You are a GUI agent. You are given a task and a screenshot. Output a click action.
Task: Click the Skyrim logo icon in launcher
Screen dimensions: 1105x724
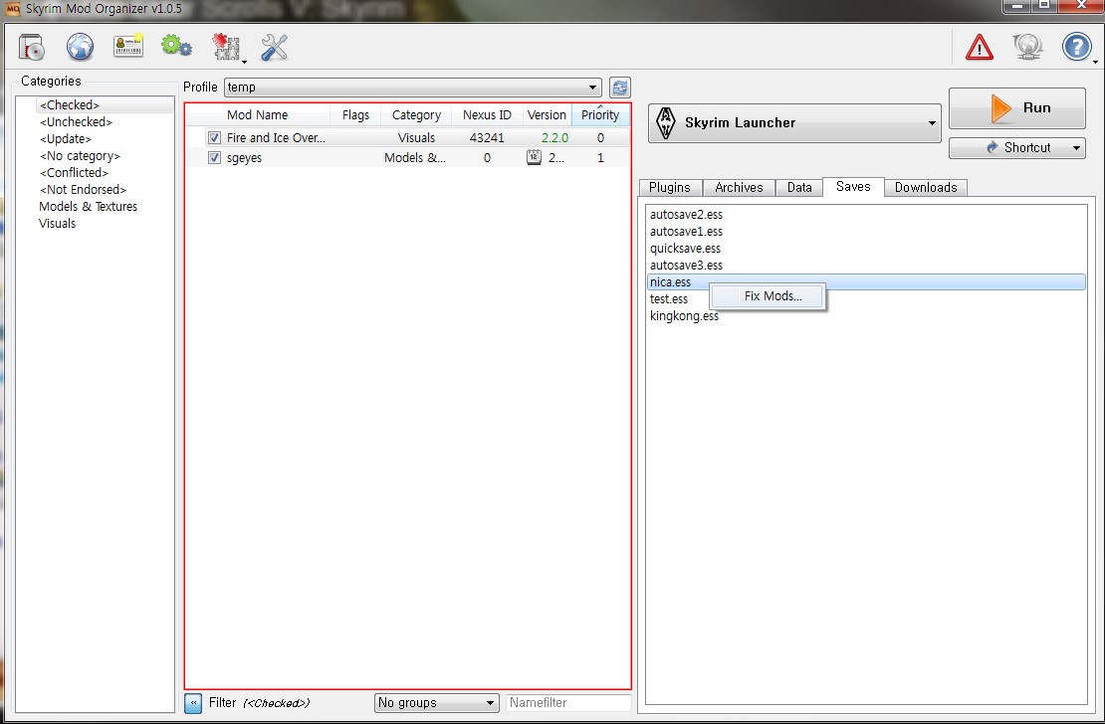(665, 122)
